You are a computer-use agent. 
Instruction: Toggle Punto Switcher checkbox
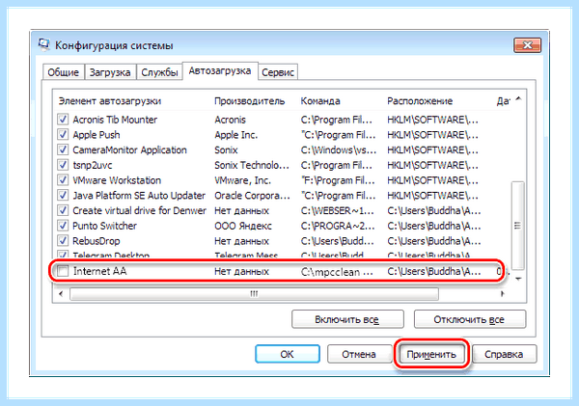(63, 225)
